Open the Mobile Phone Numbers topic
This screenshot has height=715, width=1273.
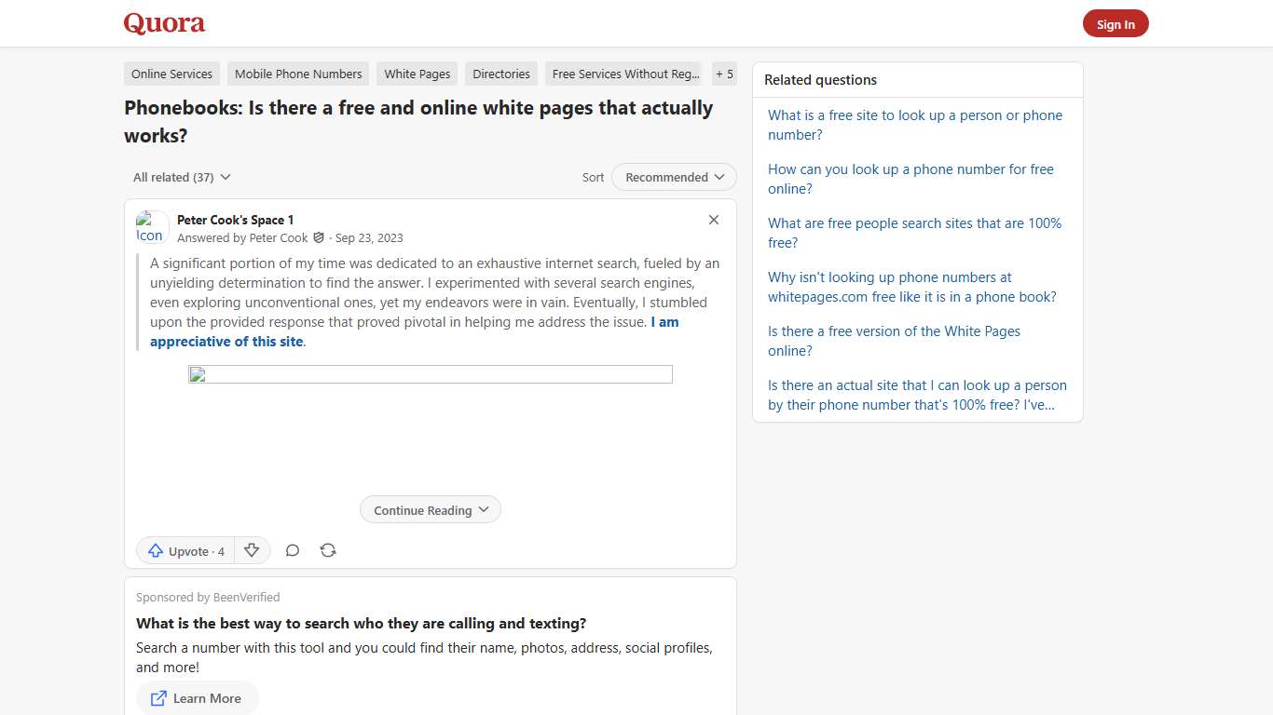pyautogui.click(x=297, y=74)
